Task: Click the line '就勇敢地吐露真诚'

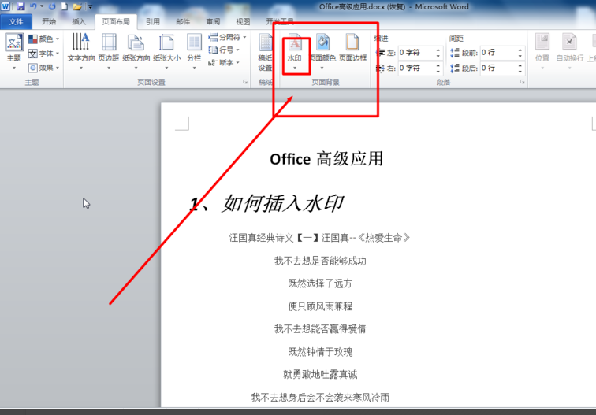Action: click(320, 374)
